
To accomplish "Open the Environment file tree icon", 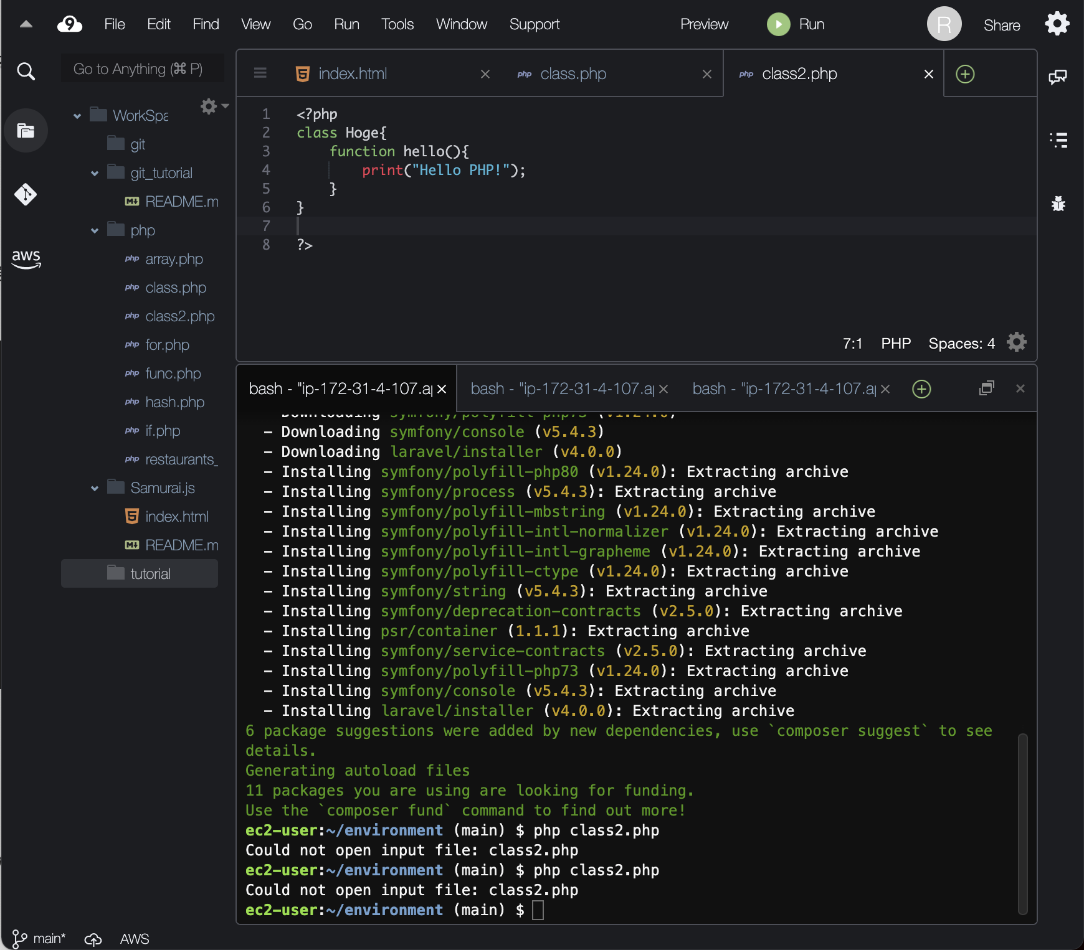I will [x=26, y=131].
